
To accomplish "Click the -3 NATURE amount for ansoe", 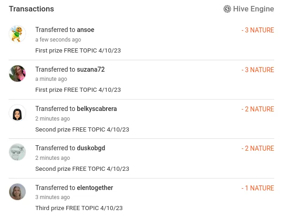I will point(258,30).
